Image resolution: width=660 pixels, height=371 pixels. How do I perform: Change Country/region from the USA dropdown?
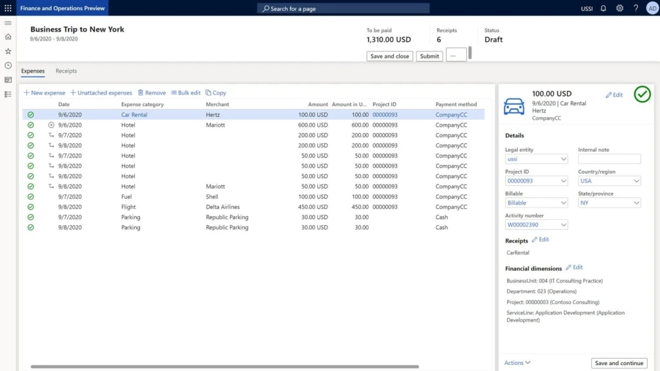(608, 181)
